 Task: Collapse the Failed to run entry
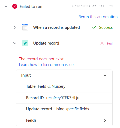6,6
